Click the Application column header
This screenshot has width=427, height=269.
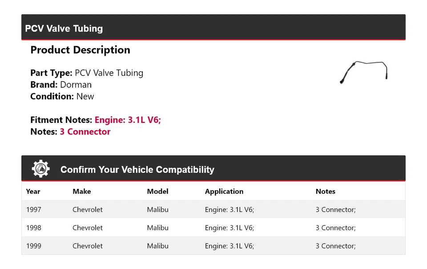pyautogui.click(x=224, y=192)
